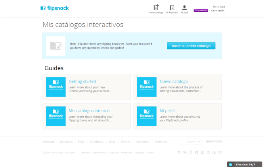This screenshot has width=264, height=167.
Task: Click the snacktools logo in footer
Action: click(214, 141)
